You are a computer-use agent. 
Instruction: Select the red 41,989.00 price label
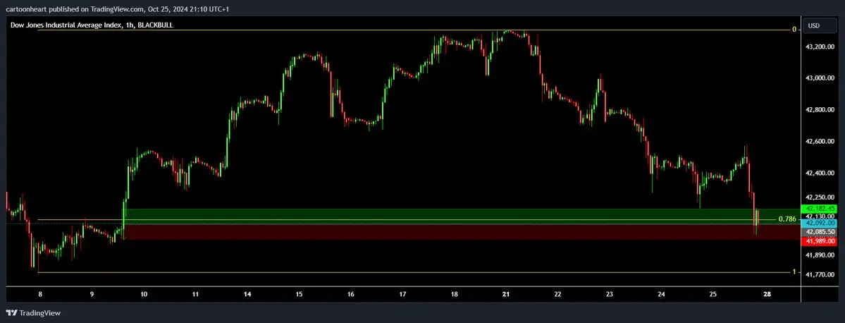point(820,240)
